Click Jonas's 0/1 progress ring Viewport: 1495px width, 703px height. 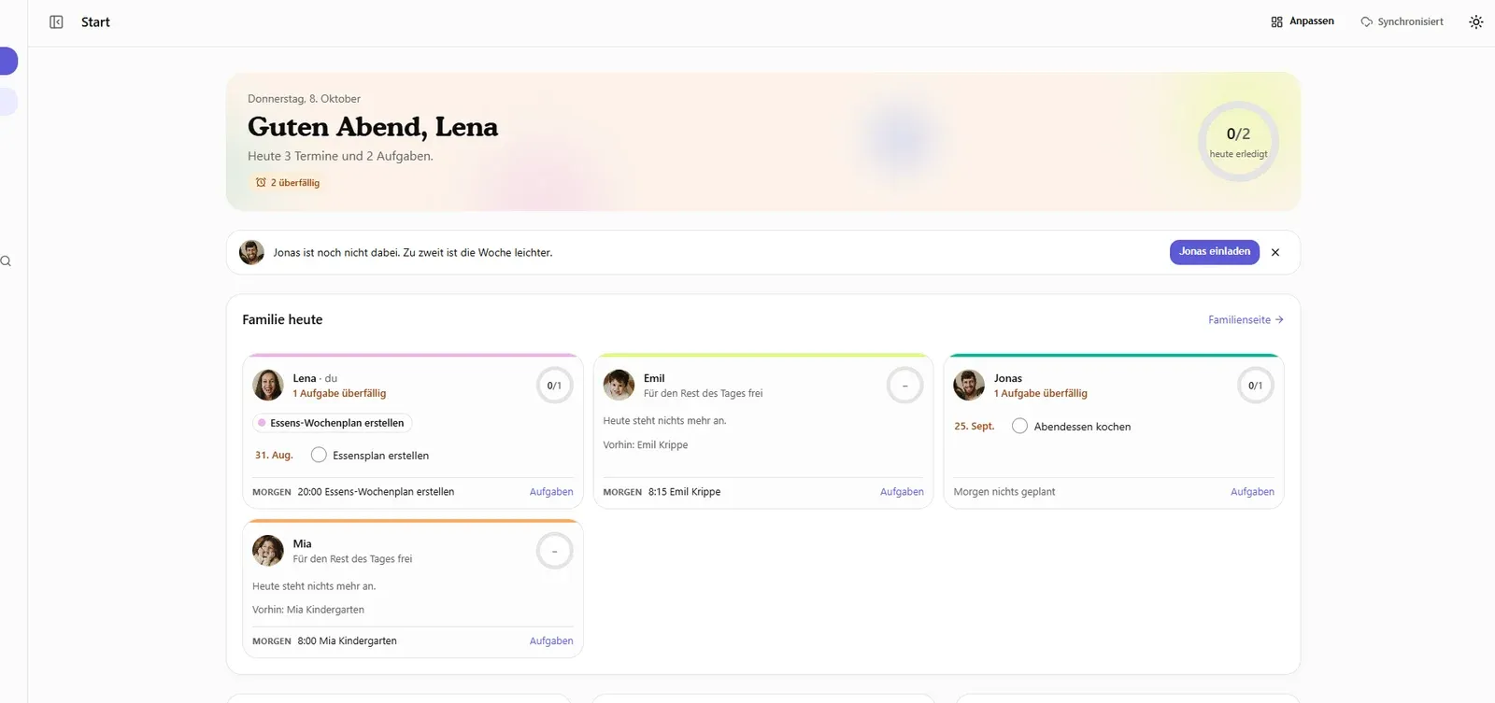click(x=1256, y=386)
